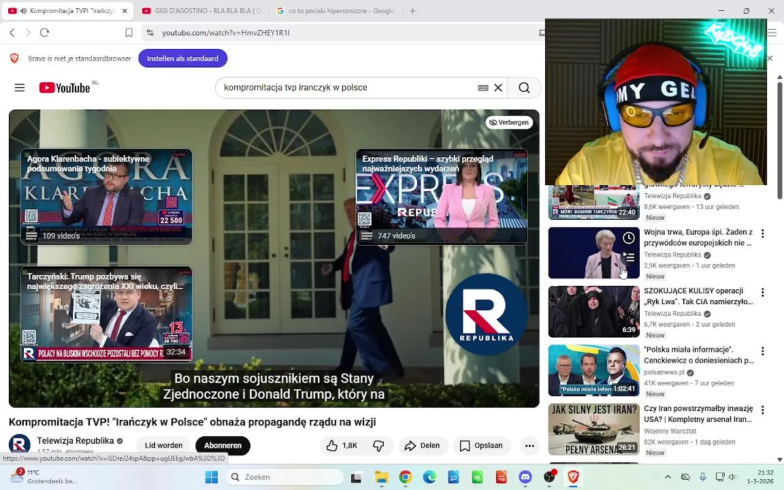Close the Kompromitacja TVP tab

coord(125,10)
